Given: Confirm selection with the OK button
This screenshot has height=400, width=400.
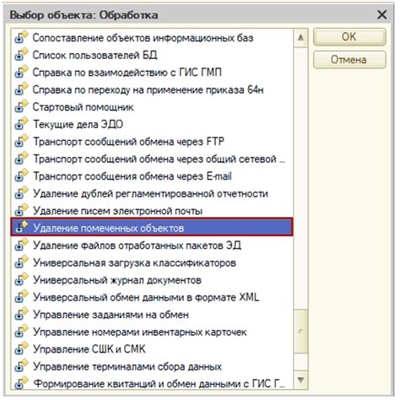Looking at the screenshot, I should click(349, 37).
